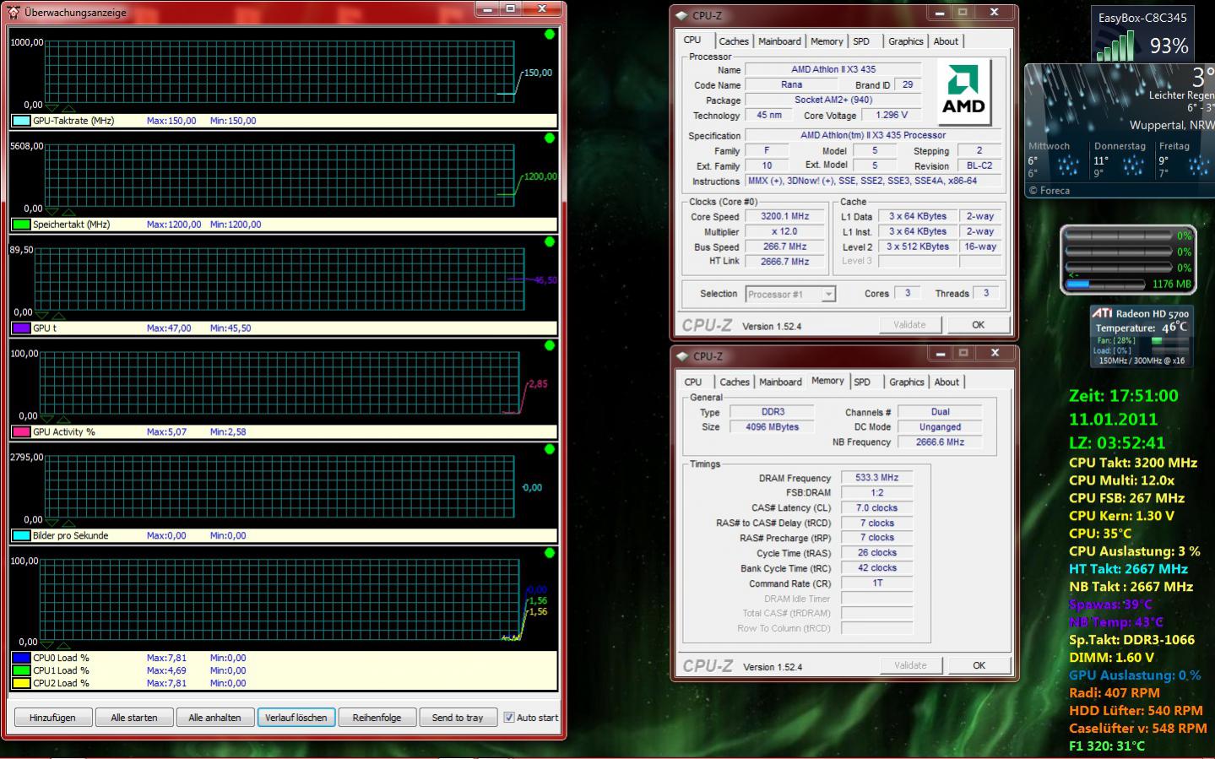
Task: Open Mainboard tab in upper CPU-Z window
Action: point(779,41)
